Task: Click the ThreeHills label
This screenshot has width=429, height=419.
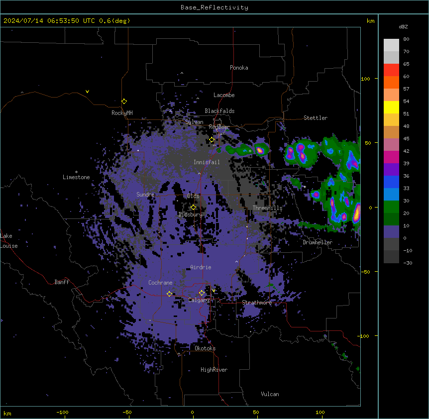Action: pos(267,208)
